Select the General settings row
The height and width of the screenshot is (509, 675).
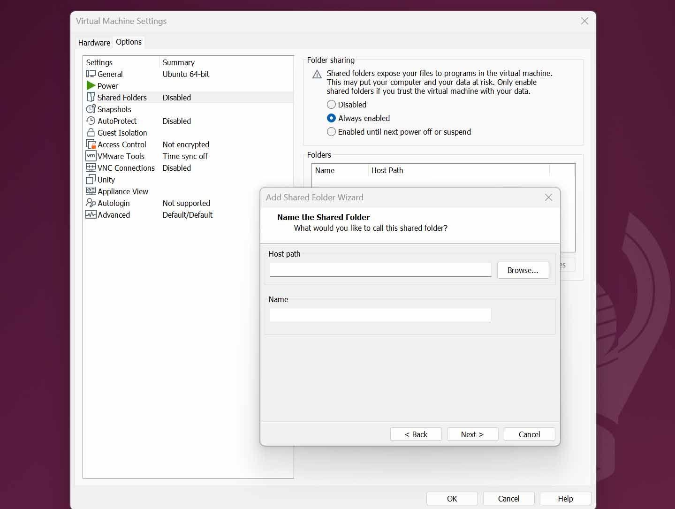188,74
